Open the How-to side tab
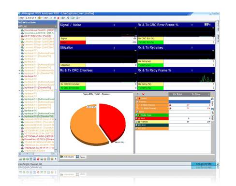This screenshot has width=236, height=186. click(x=218, y=39)
